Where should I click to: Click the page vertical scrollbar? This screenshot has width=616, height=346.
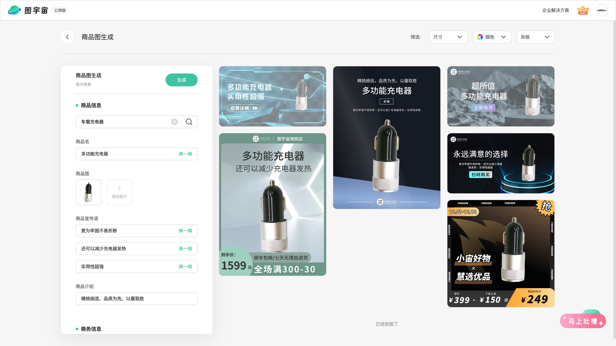point(614,180)
